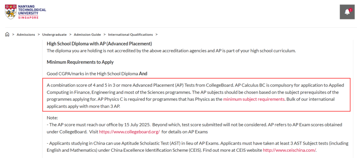Go to Admission Guide breadcrumb
Image resolution: width=357 pixels, height=158 pixels.
pos(87,35)
